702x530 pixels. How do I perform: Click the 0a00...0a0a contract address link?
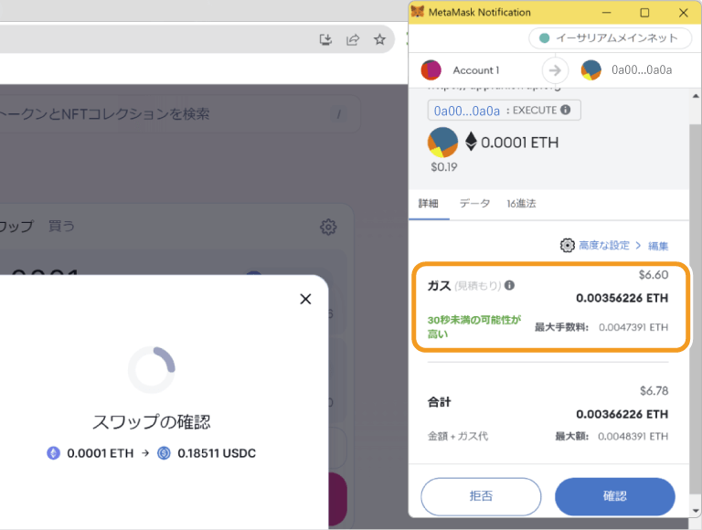coord(466,111)
